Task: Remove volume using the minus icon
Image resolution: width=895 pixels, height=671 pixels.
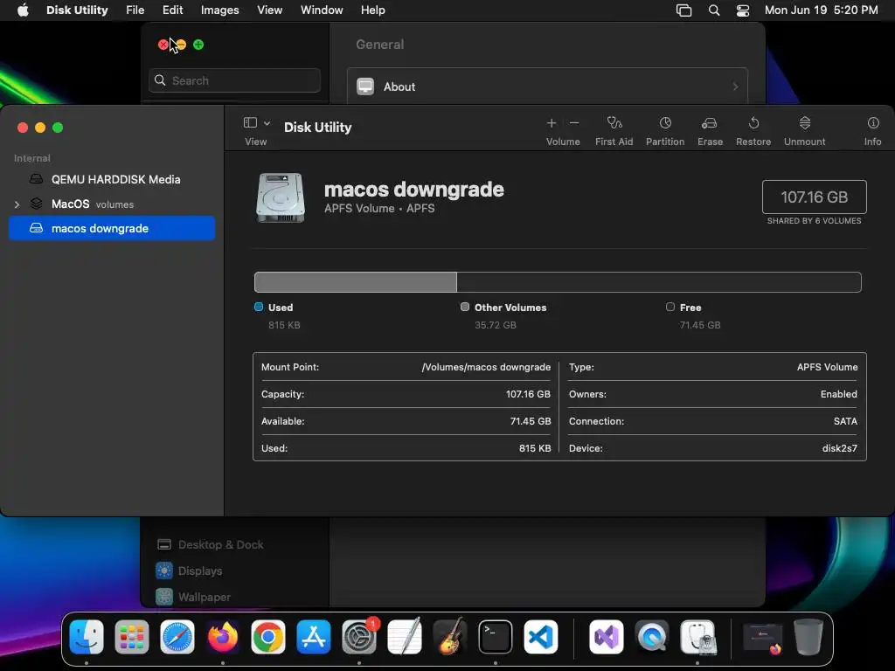Action: [x=574, y=122]
